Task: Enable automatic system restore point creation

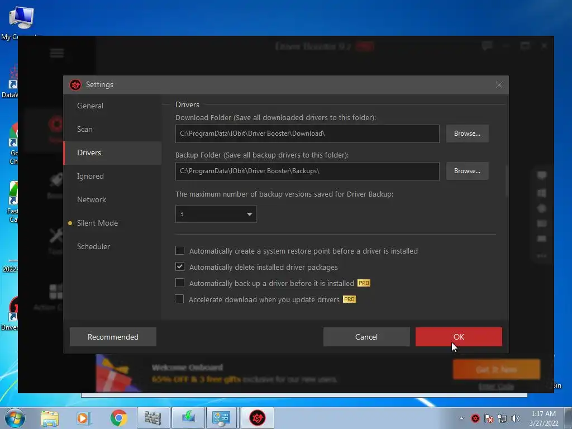Action: coord(180,251)
